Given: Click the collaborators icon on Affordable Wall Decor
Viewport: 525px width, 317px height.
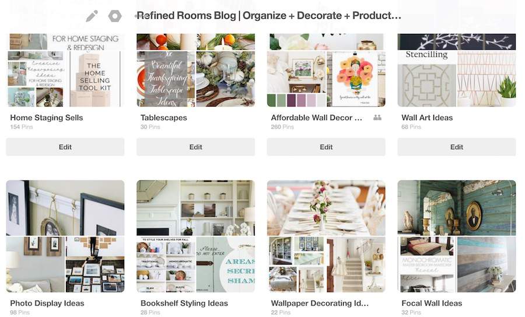Looking at the screenshot, I should (x=377, y=118).
